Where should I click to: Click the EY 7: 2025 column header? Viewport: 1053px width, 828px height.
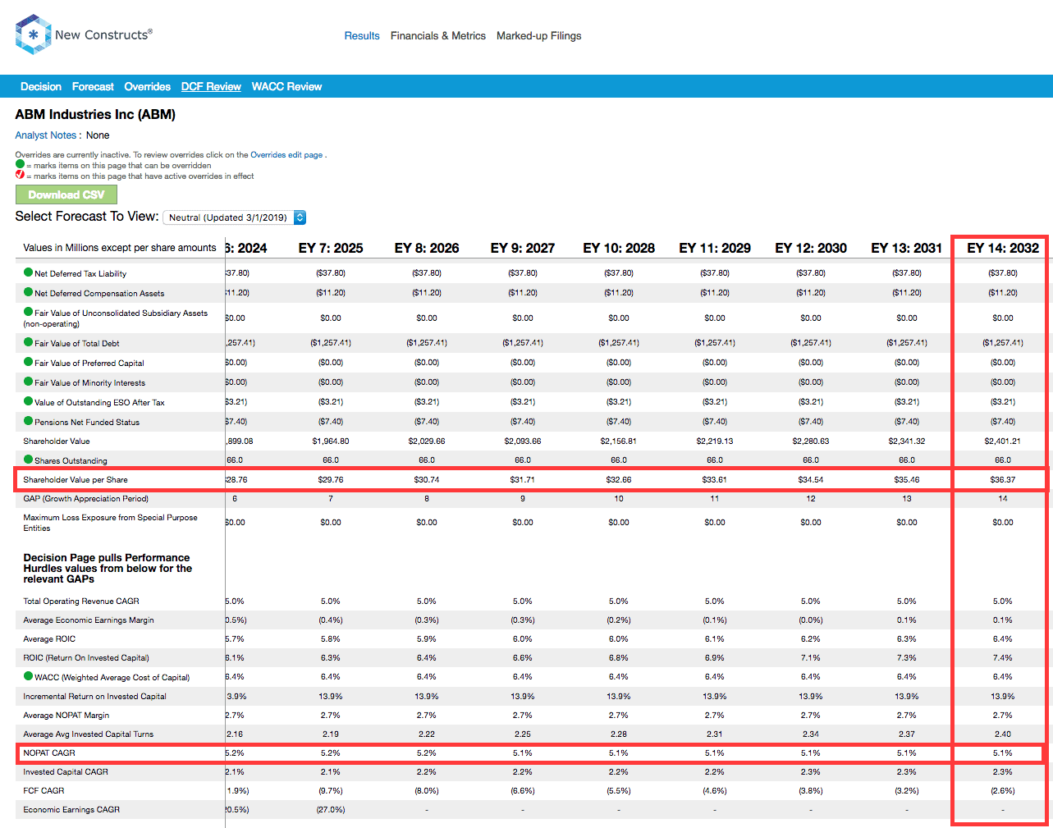[x=331, y=248]
